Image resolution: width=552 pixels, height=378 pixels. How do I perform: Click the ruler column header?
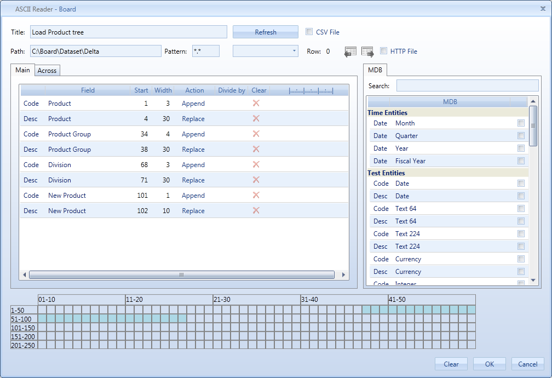311,90
